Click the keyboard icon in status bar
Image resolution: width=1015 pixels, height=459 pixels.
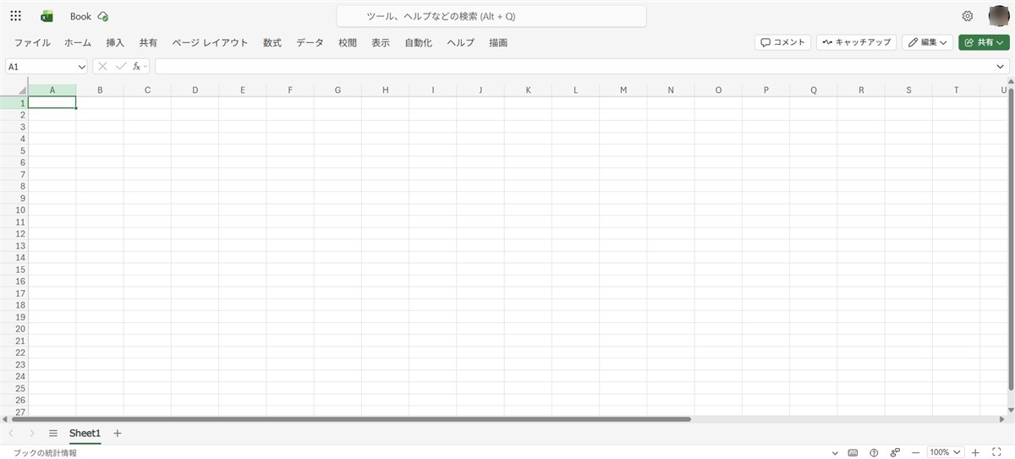click(853, 452)
